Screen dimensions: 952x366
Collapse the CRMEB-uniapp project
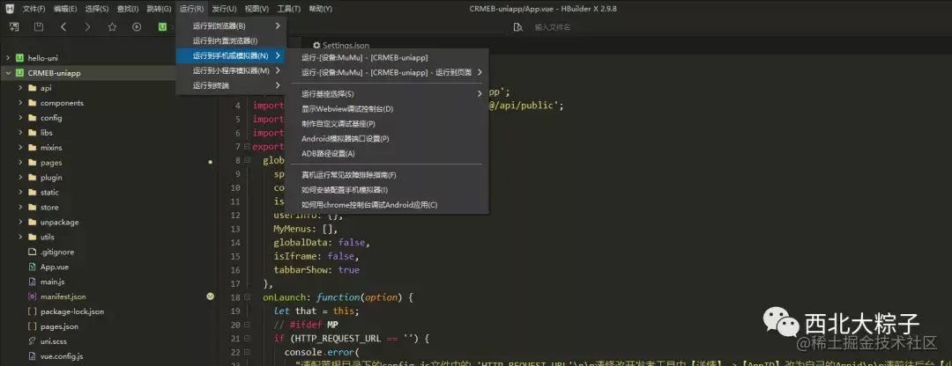pyautogui.click(x=8, y=73)
